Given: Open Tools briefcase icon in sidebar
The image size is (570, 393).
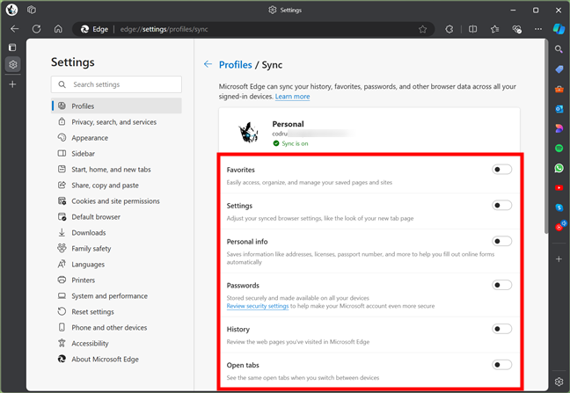Looking at the screenshot, I should coord(559,89).
